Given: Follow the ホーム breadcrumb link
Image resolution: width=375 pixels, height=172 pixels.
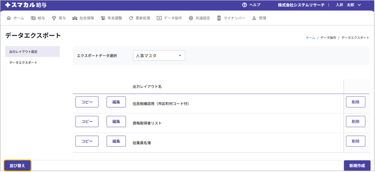Looking at the screenshot, I should [x=310, y=38].
